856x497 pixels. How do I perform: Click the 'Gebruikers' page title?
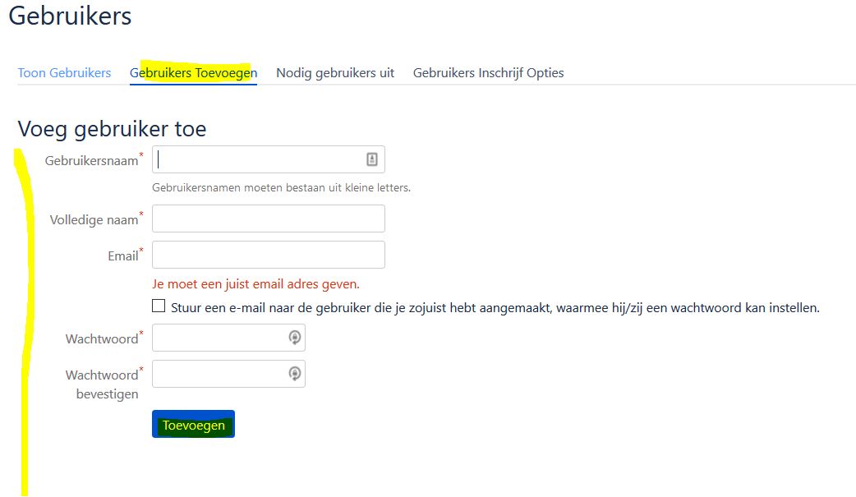click(x=70, y=16)
